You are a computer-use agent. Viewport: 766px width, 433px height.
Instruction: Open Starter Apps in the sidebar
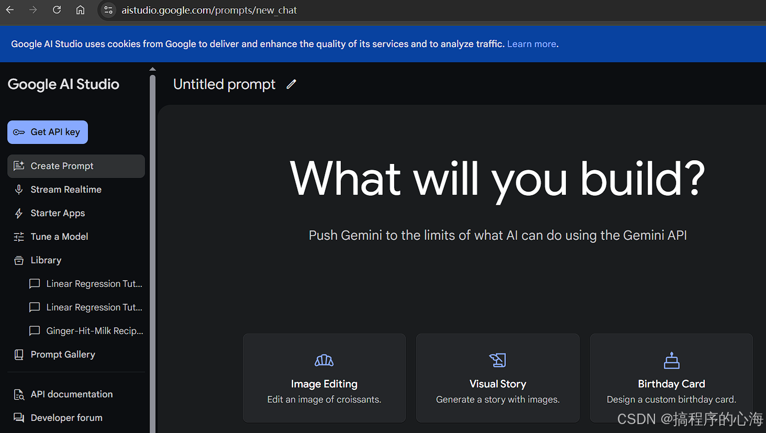click(76, 213)
